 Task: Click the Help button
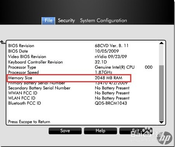tap(100, 131)
